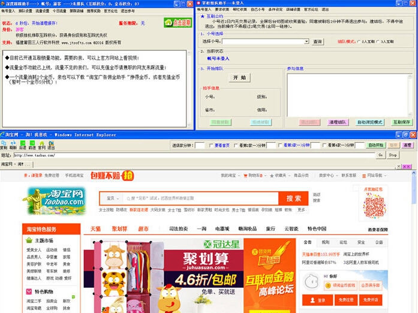Expand the 更多 search suggestions link

tap(301, 209)
